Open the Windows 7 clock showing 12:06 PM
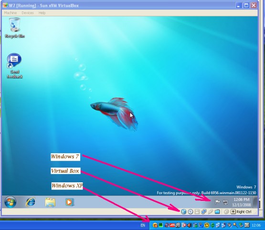The image size is (265, 230). 241,202
